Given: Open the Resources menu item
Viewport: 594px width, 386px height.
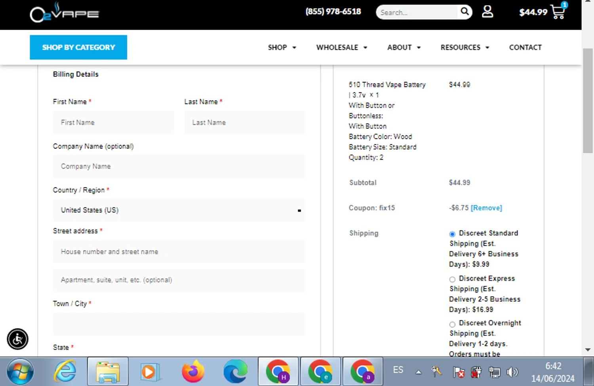Looking at the screenshot, I should pos(465,48).
